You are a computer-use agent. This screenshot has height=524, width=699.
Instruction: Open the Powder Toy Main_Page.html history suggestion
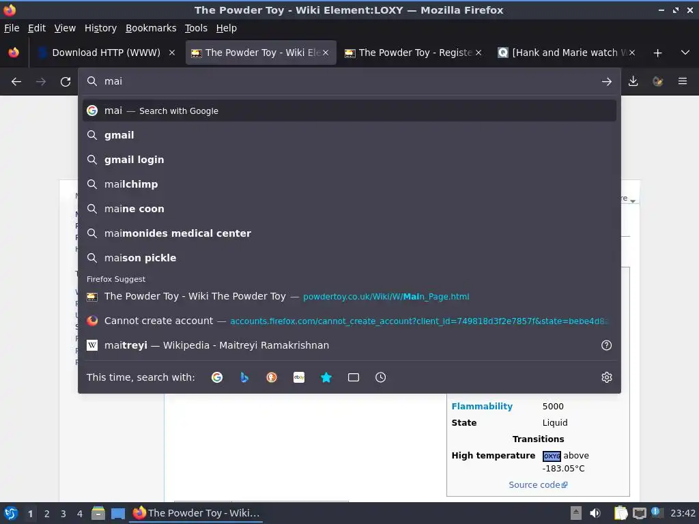pos(349,296)
